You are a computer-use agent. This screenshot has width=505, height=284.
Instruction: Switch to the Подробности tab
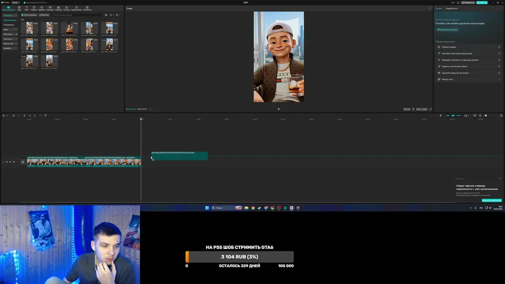[x=452, y=8]
